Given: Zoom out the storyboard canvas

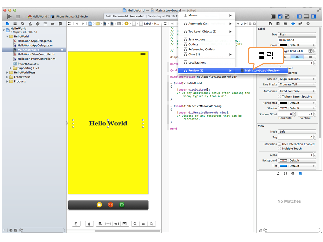Looking at the screenshot, I should (135, 224).
